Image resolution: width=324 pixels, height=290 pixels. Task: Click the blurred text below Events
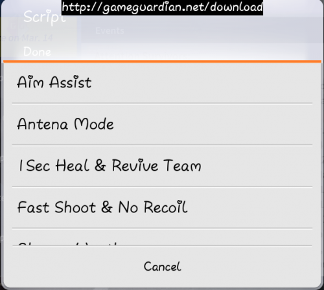click(x=138, y=56)
